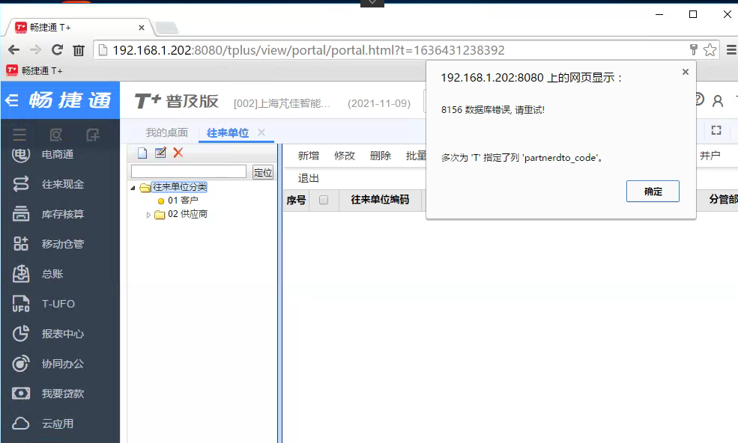738x443 pixels.
Task: Select 往来单位分类 root folder
Action: (x=179, y=187)
